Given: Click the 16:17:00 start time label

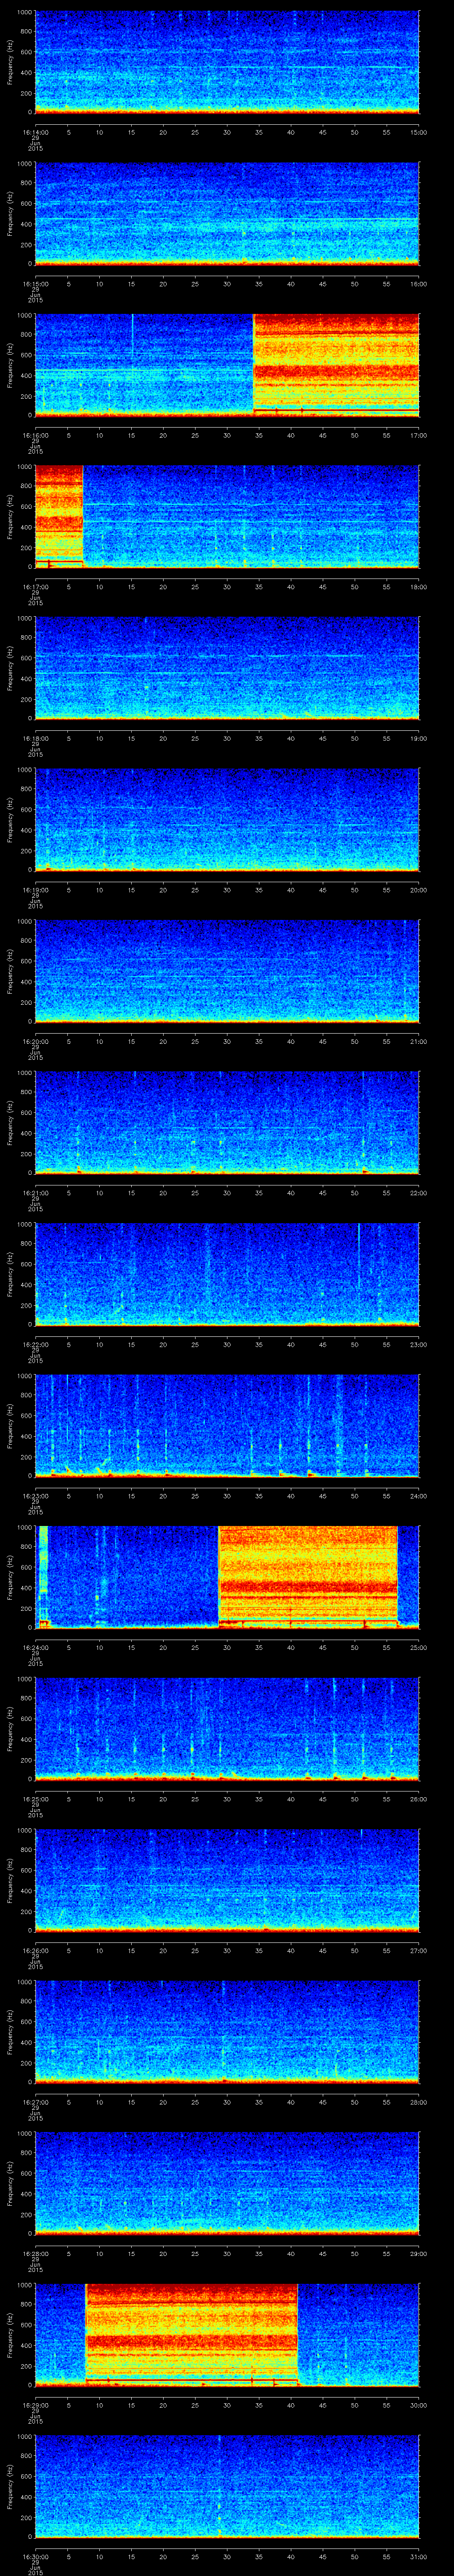Looking at the screenshot, I should (35, 587).
